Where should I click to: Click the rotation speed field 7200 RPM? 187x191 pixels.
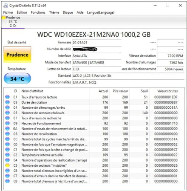[x=170, y=56]
